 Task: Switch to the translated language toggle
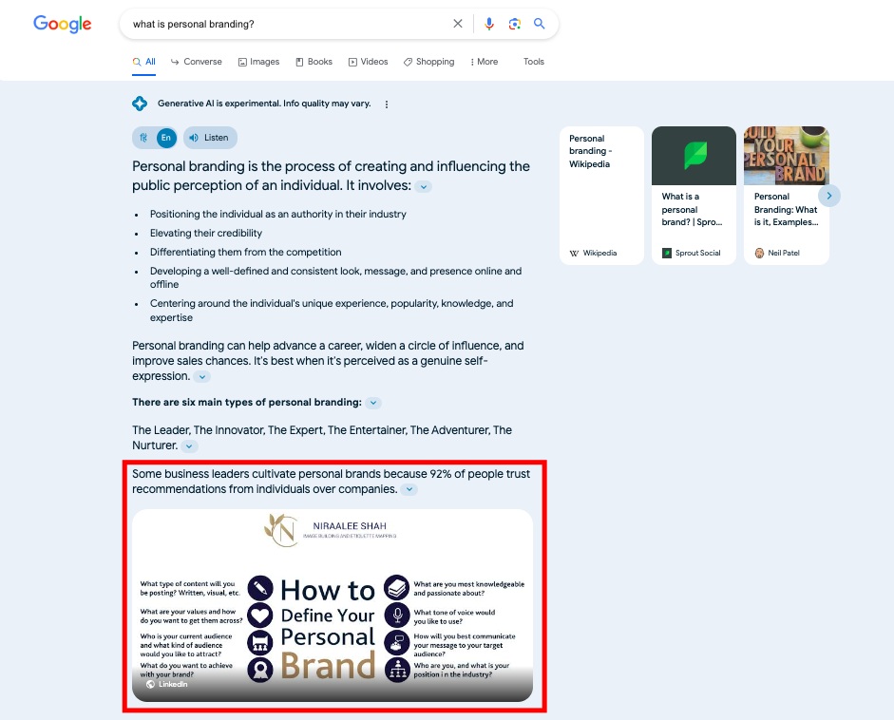(143, 138)
